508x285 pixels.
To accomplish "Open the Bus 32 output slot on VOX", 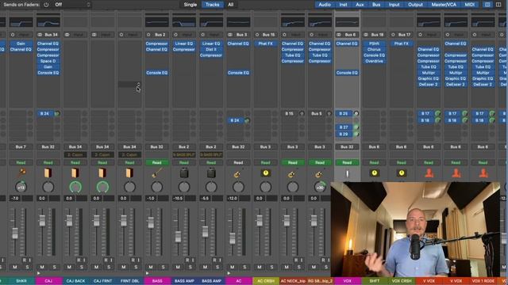I will click(x=347, y=147).
